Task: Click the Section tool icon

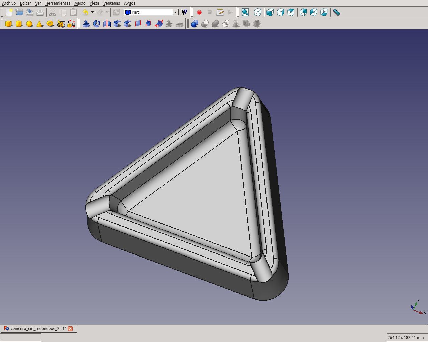Action: click(x=246, y=24)
